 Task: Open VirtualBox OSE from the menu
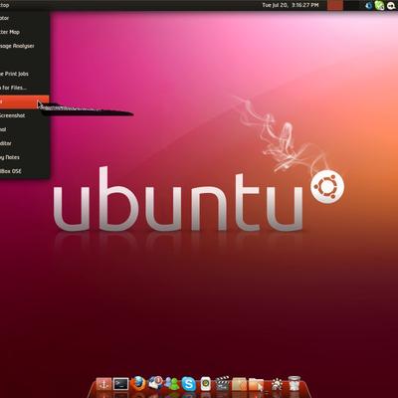click(x=25, y=171)
